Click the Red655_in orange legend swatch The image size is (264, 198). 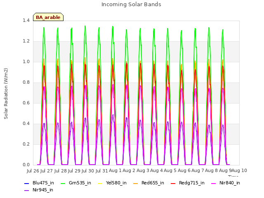(136, 183)
